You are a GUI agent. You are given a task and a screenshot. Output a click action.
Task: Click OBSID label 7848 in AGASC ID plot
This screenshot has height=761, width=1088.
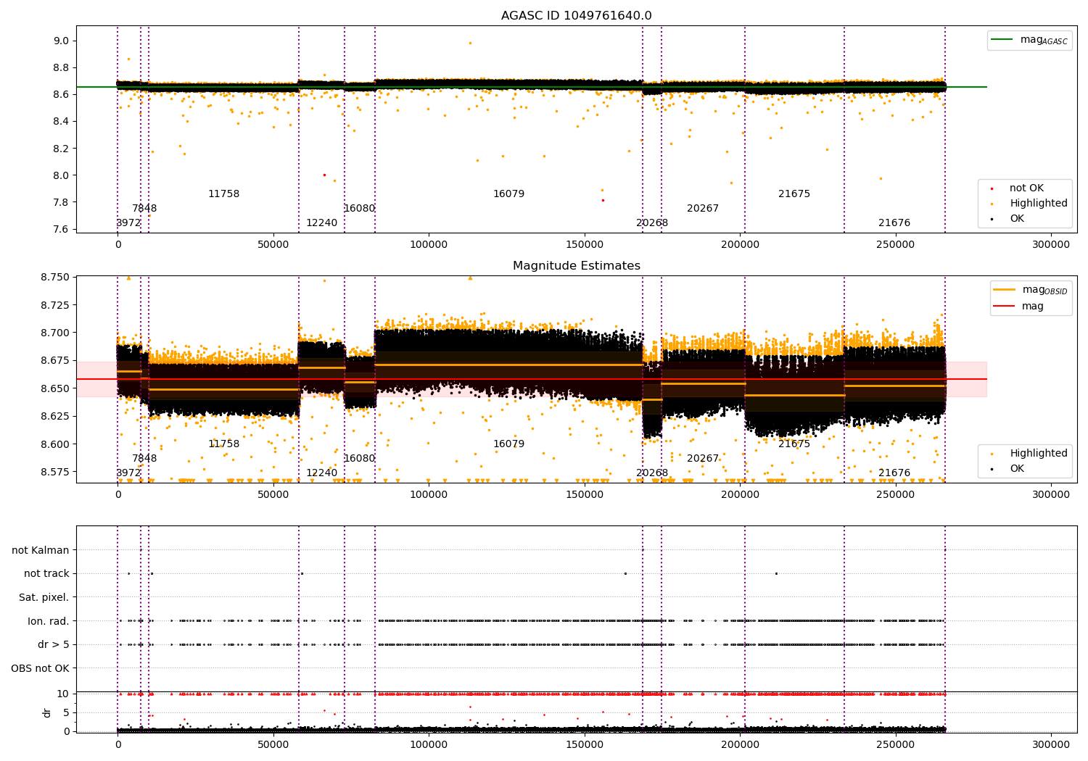pyautogui.click(x=144, y=209)
